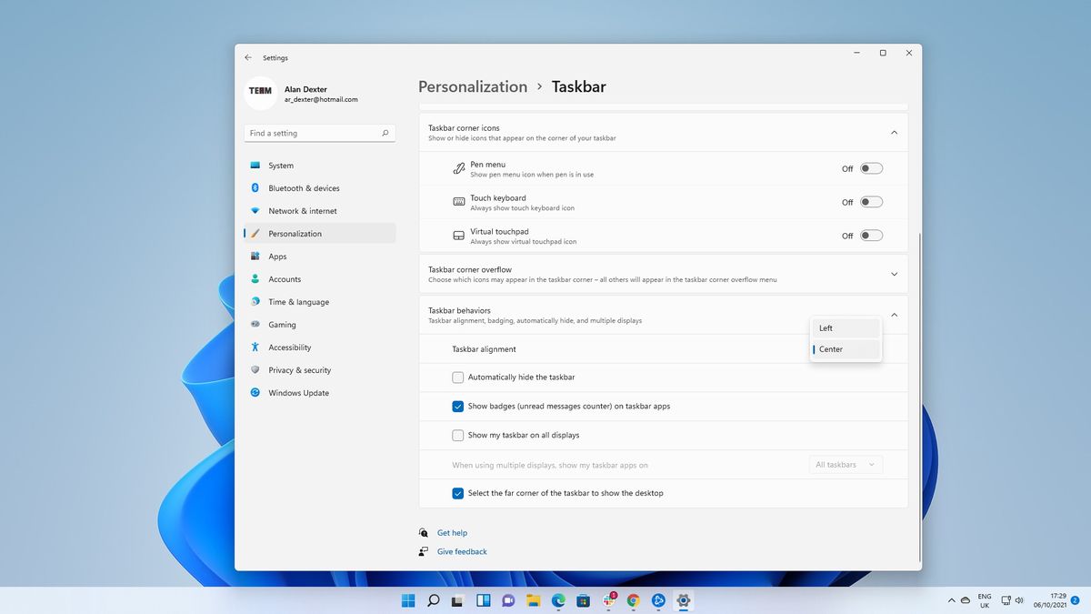Select Accessibility in the settings sidebar

pos(292,347)
